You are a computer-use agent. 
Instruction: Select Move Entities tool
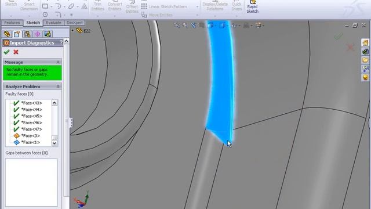[x=157, y=15]
